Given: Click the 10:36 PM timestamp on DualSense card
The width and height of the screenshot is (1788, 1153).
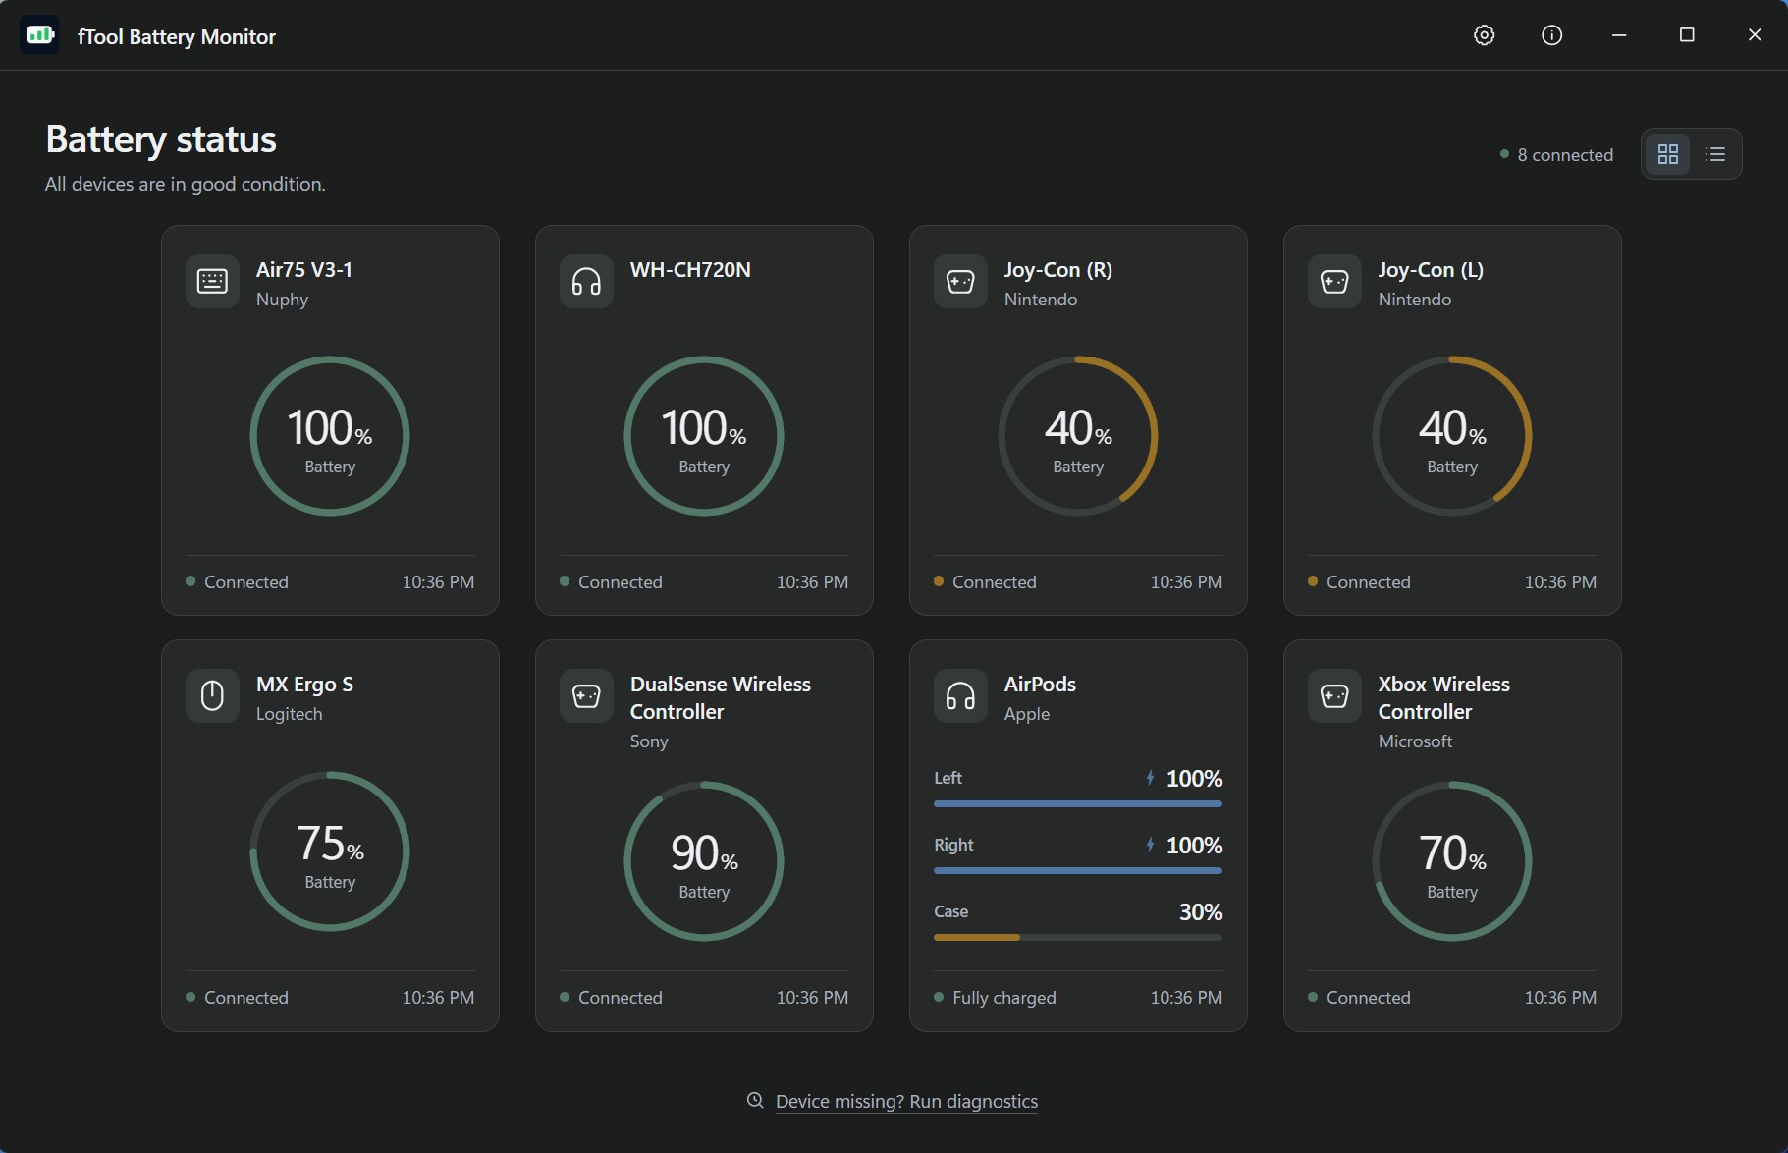Looking at the screenshot, I should tap(812, 998).
